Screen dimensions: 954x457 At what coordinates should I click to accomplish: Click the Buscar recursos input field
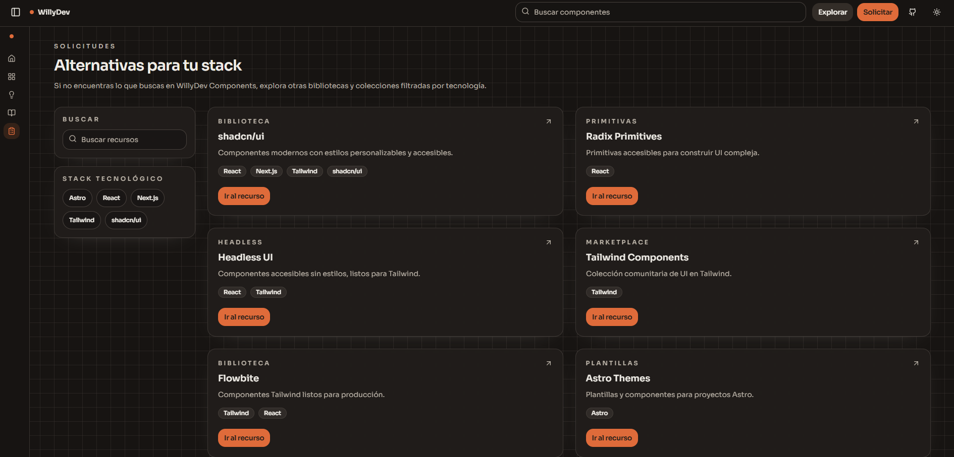pyautogui.click(x=124, y=140)
